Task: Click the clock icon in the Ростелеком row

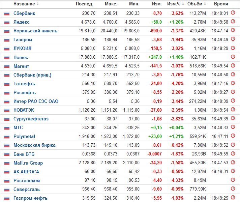Action: [233, 180]
